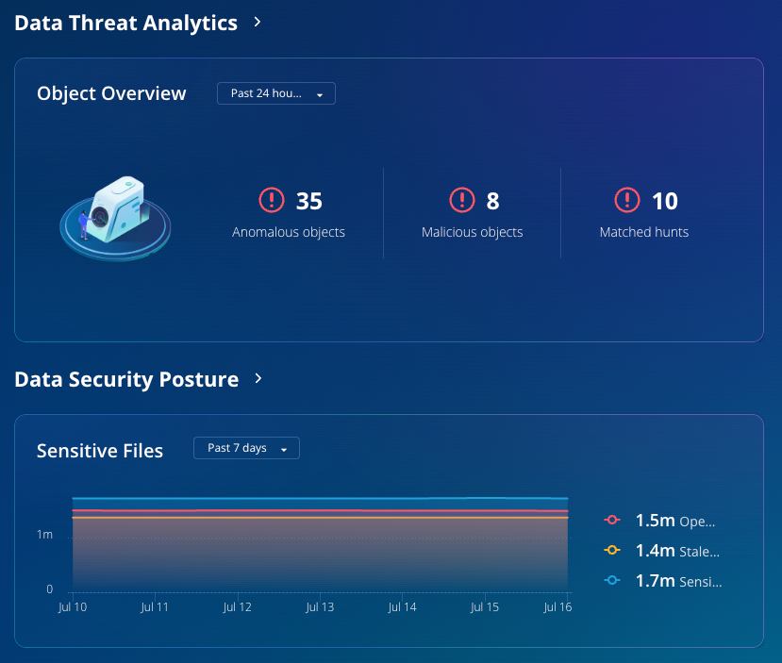This screenshot has height=663, width=782.
Task: Open the Data Security Posture section link
Action: (x=126, y=379)
